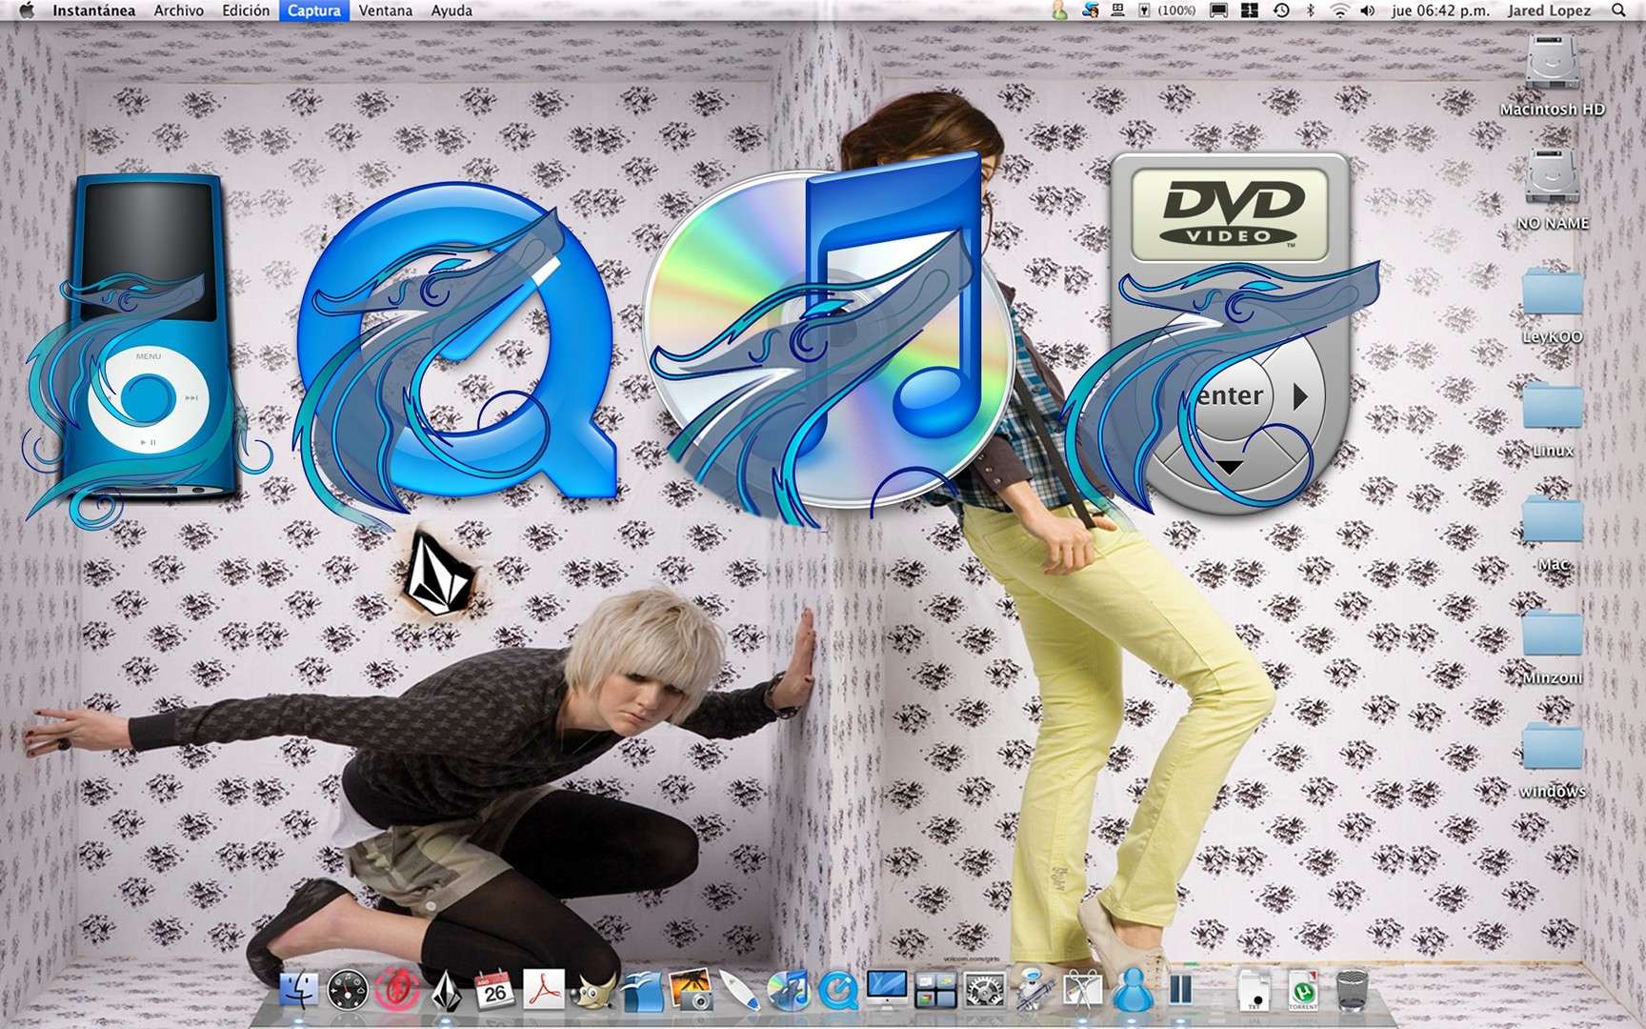Image resolution: width=1646 pixels, height=1029 pixels.
Task: Launch Adobe Reader from the Dock
Action: click(544, 991)
